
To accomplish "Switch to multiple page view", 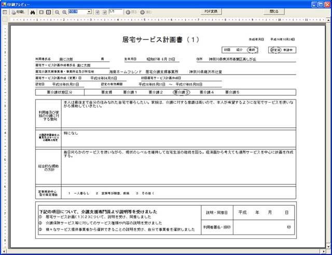I will [x=48, y=12].
